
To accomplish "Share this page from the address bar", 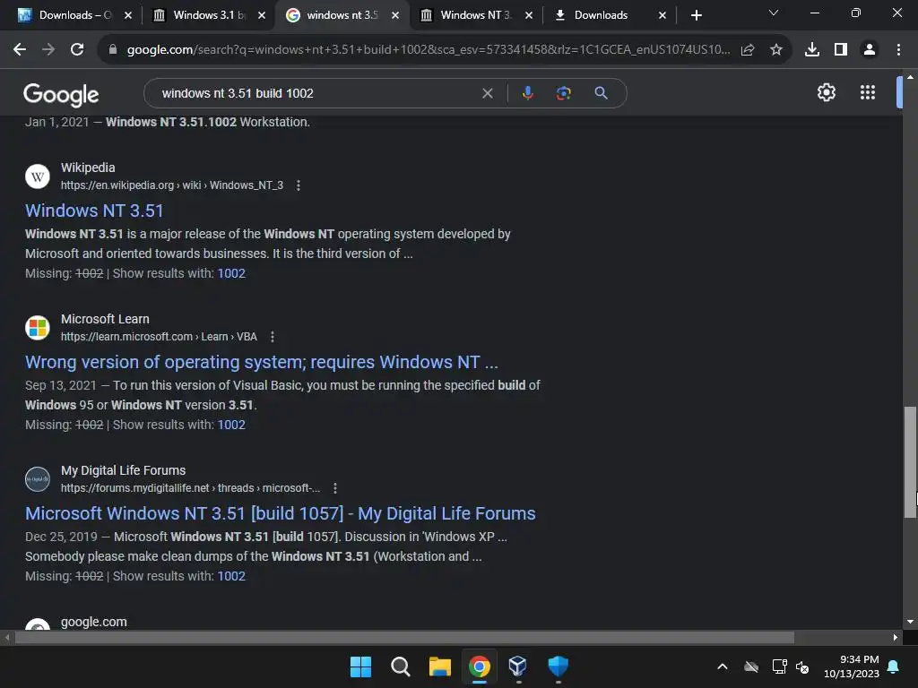I will [748, 50].
